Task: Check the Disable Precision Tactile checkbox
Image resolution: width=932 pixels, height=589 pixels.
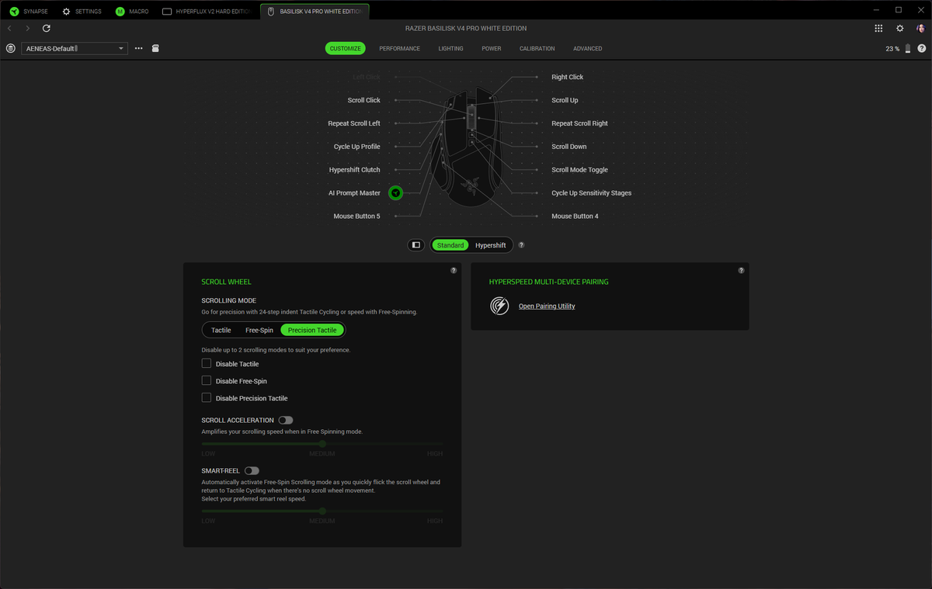Action: [x=207, y=397]
